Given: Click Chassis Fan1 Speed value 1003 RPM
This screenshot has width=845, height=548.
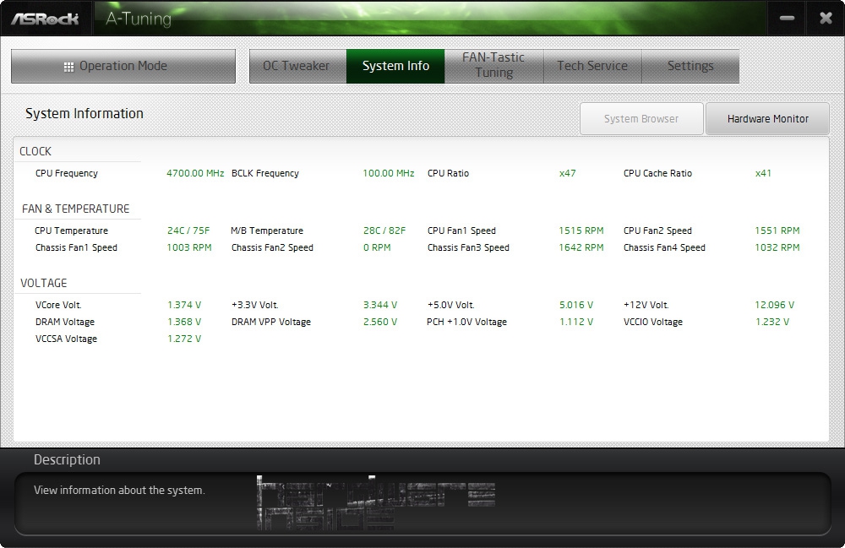Looking at the screenshot, I should point(189,247).
